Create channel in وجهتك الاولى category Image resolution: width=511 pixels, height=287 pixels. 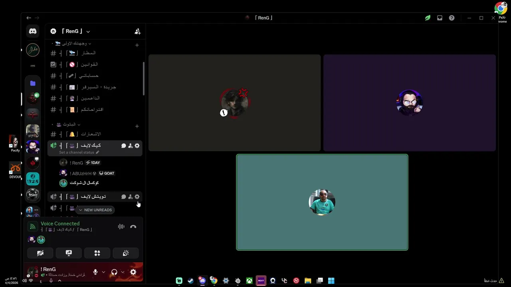[x=137, y=45]
